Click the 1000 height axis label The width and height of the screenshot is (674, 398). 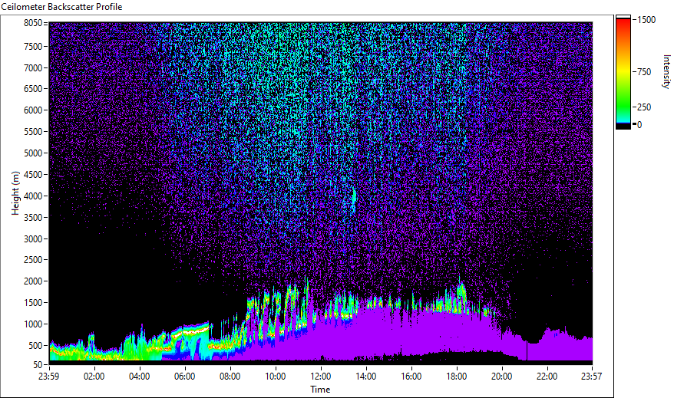click(x=33, y=324)
